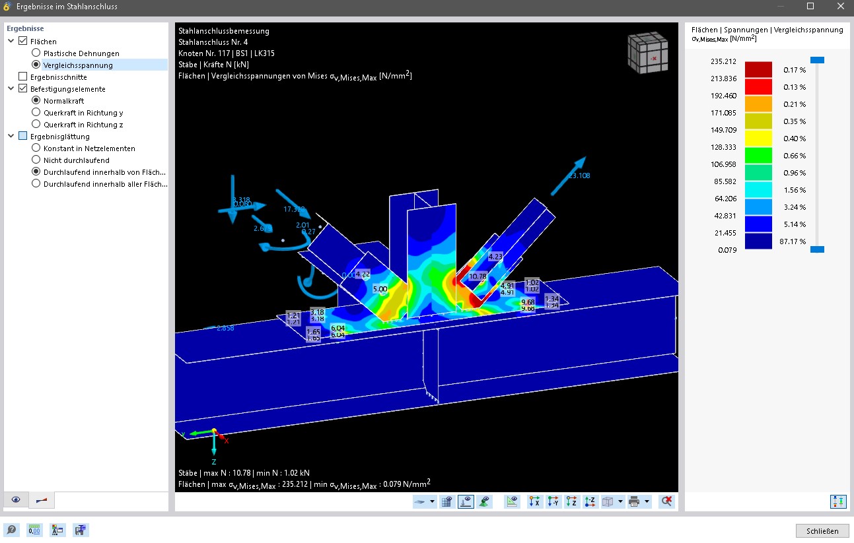Select Querkraft in Richtung y option

click(x=36, y=113)
